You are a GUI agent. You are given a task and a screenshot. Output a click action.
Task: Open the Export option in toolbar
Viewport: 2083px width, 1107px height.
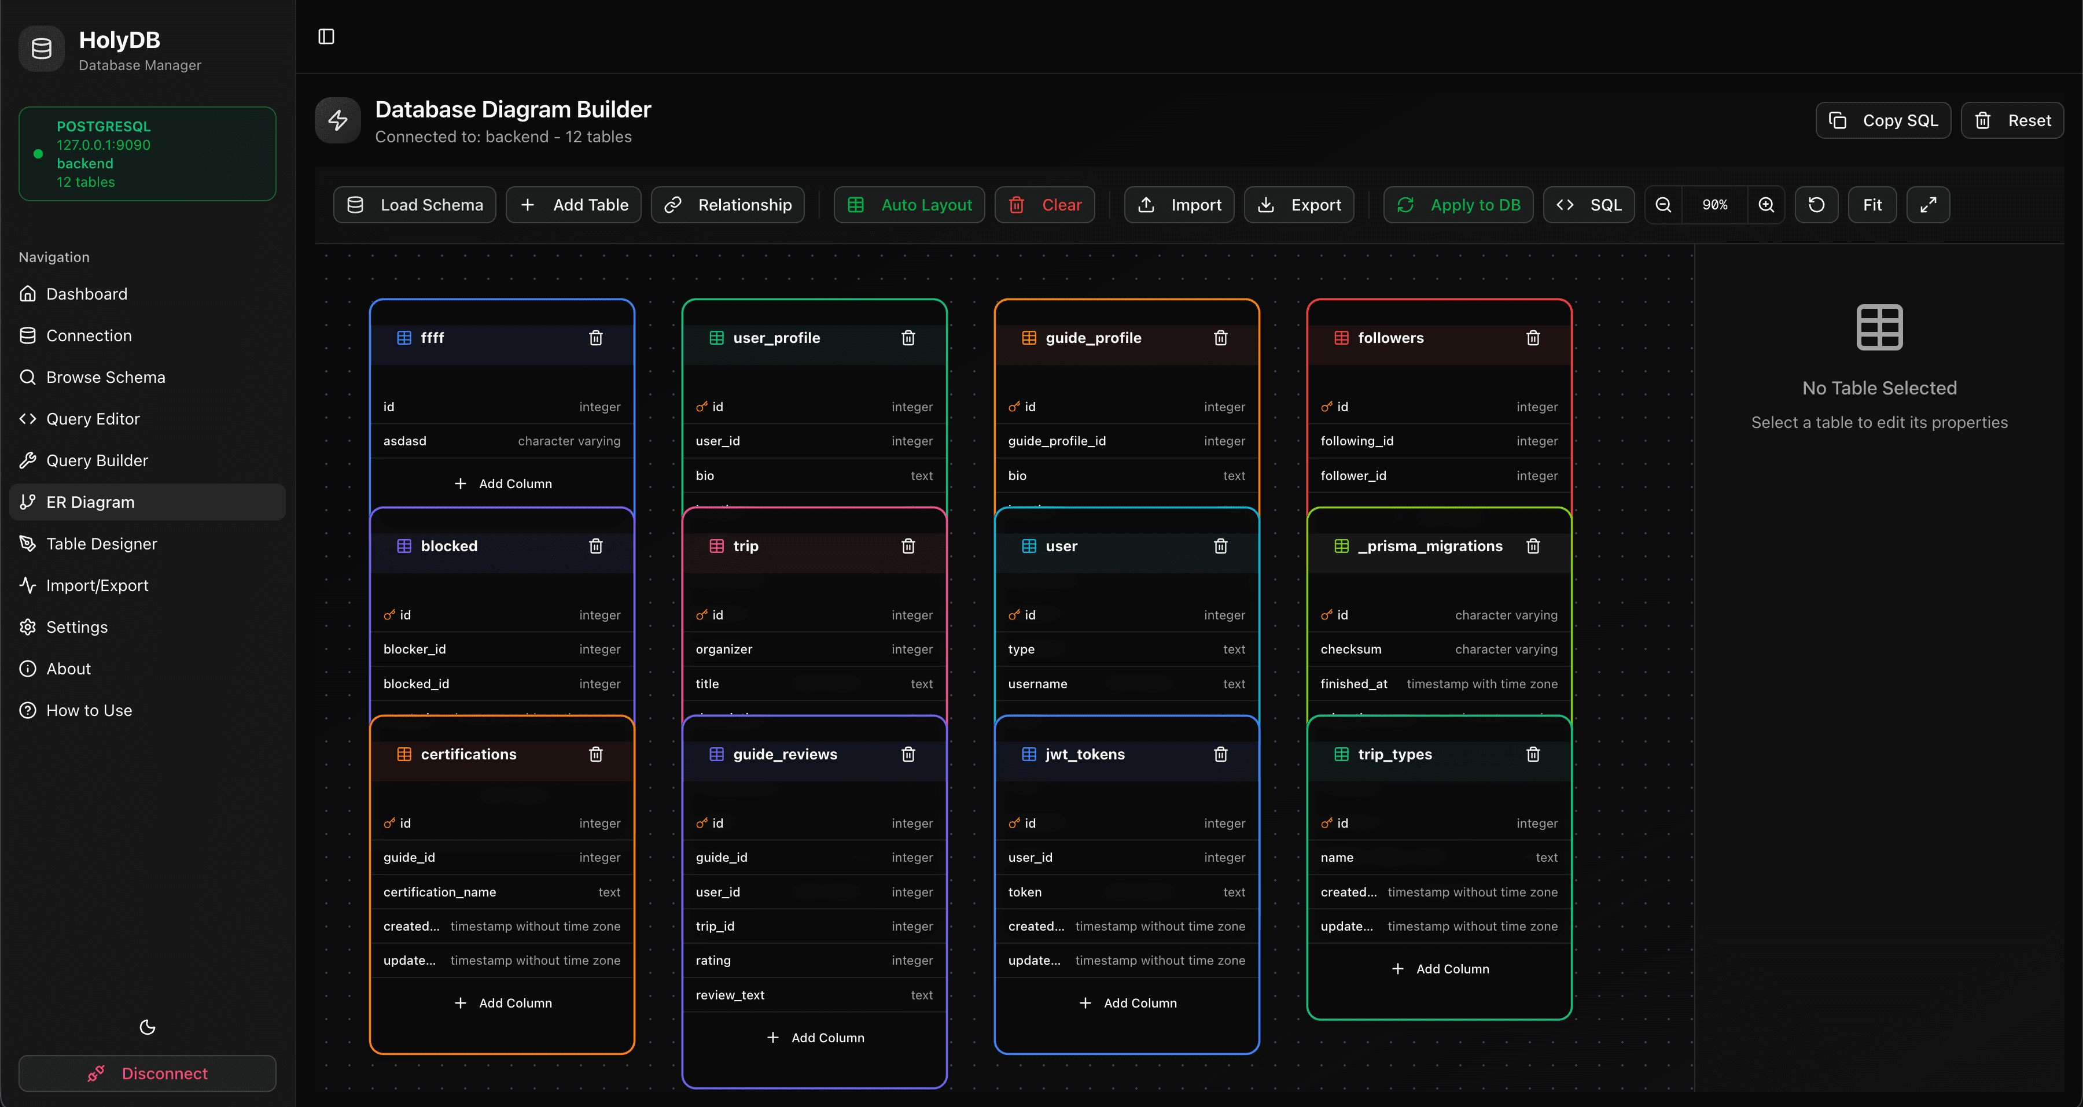(x=1298, y=205)
